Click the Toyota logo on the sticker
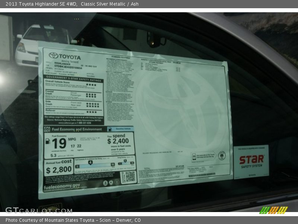 click(x=54, y=56)
